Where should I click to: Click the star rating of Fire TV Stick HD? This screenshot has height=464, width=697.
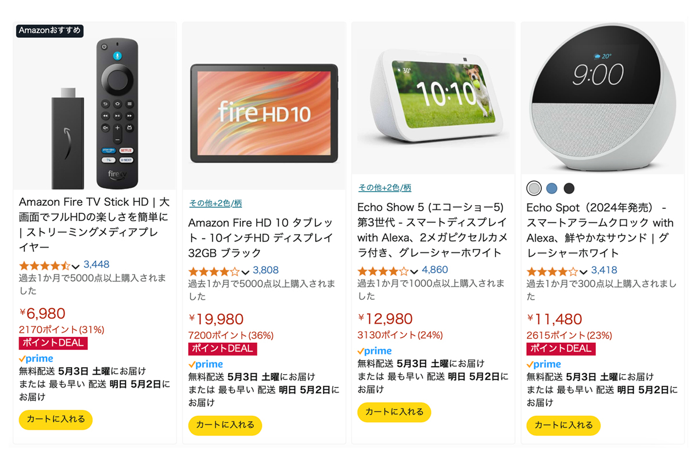tap(45, 265)
